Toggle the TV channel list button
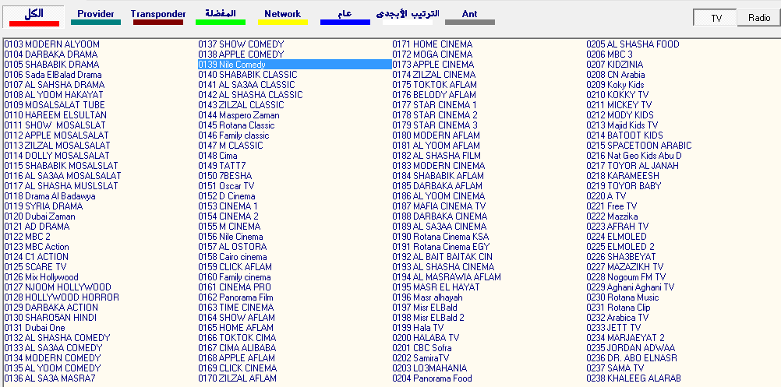 point(716,18)
